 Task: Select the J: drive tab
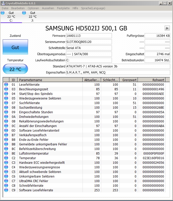point(33,17)
